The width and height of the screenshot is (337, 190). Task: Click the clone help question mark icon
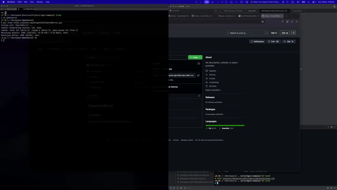[x=199, y=64]
